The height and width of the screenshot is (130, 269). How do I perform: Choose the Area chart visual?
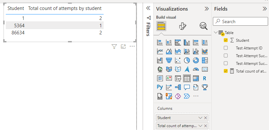[x=169, y=51]
